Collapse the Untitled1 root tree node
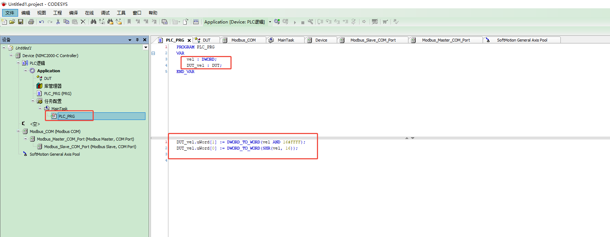This screenshot has width=610, height=237. point(4,47)
